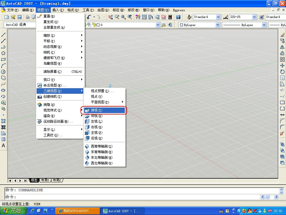This screenshot has height=215, width=286.
Task: Expand the 视口(V) submenu
Action: tap(61, 80)
